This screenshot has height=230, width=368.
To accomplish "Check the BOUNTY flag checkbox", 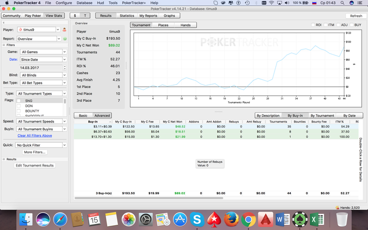I will click(x=19, y=111).
